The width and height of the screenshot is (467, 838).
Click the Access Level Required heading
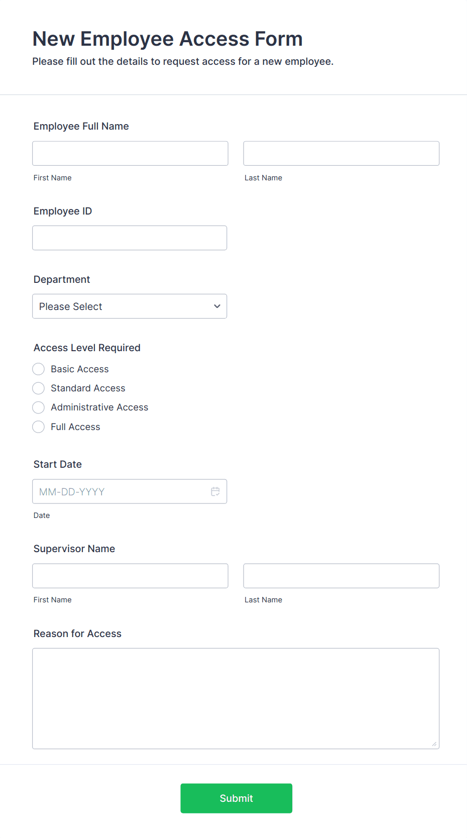click(87, 348)
